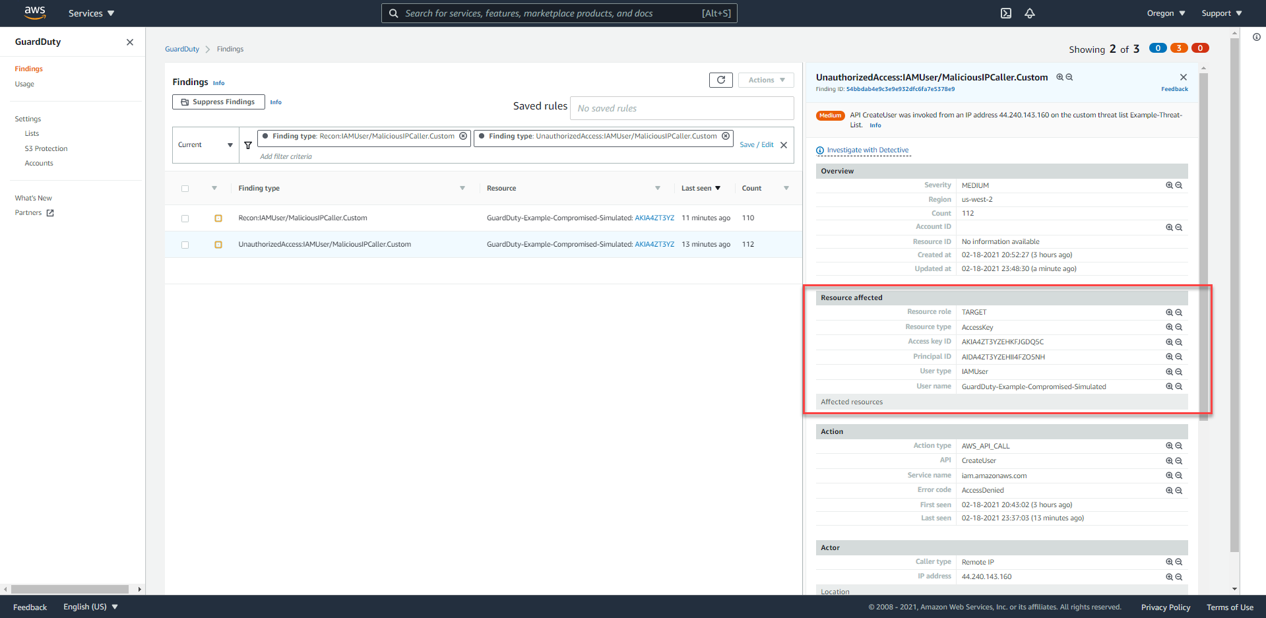Viewport: 1266px width, 618px height.
Task: Open Accounts in sidebar
Action: 39,163
